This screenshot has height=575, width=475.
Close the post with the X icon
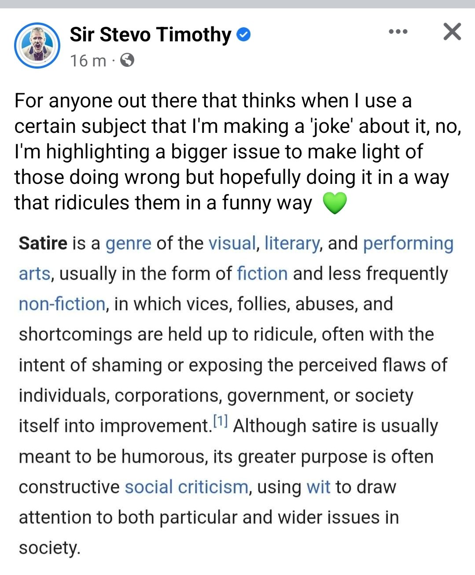452,32
